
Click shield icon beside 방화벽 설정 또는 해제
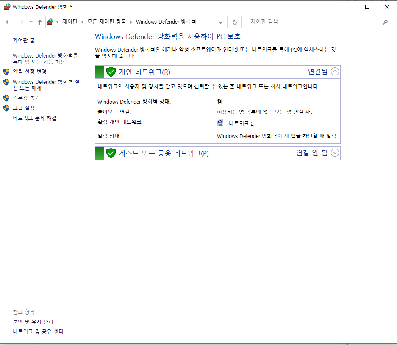pos(6,82)
